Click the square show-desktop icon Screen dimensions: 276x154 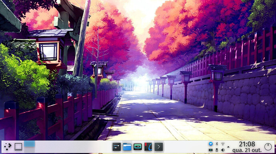(18, 147)
